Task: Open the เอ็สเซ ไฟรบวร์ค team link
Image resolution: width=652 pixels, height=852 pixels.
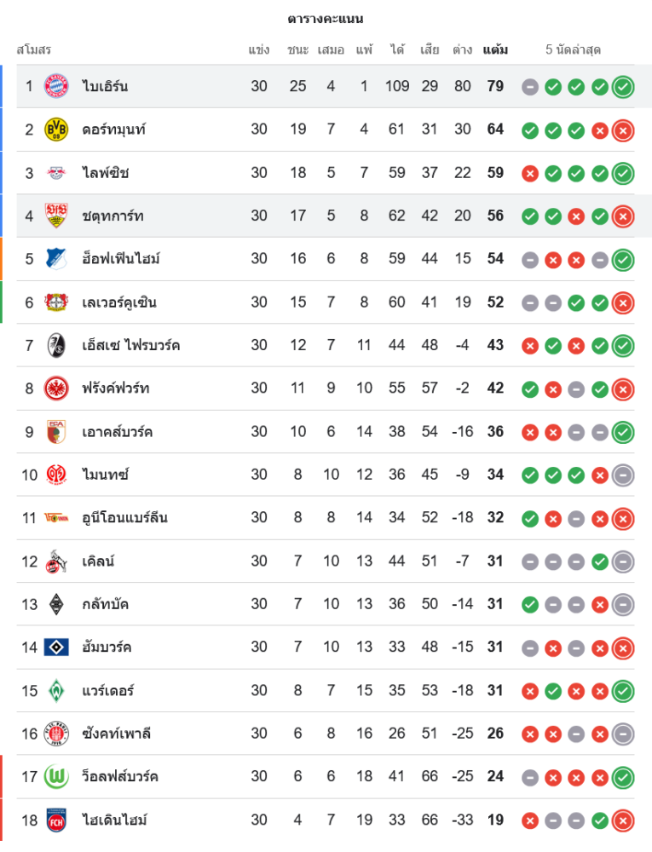Action: (x=130, y=345)
